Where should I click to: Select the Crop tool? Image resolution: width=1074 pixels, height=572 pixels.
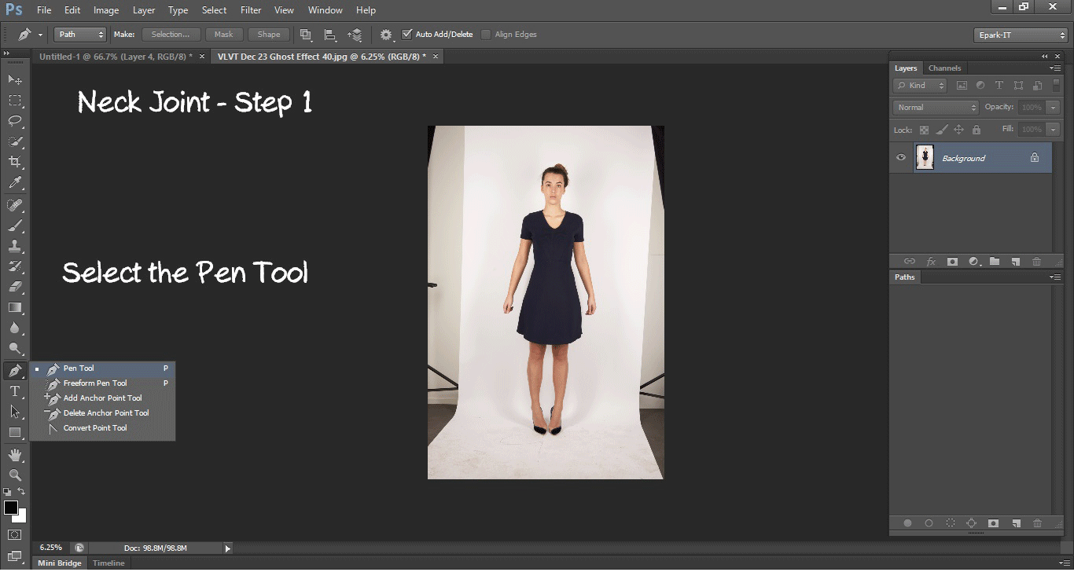click(x=14, y=161)
